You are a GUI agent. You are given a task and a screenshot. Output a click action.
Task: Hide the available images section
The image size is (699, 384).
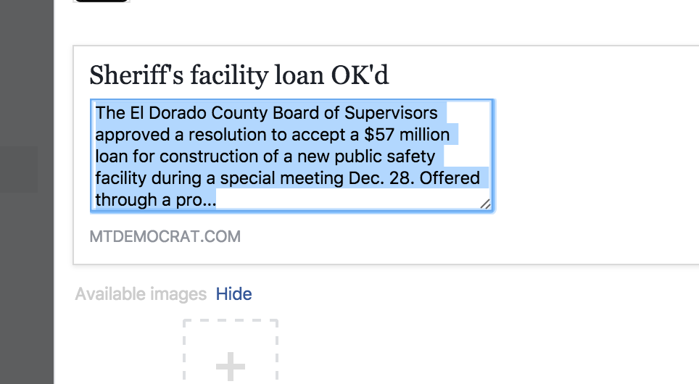pos(233,294)
